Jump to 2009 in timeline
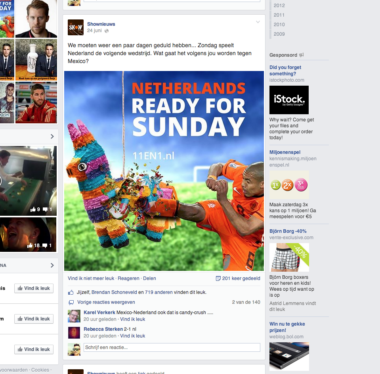The height and width of the screenshot is (374, 380). click(x=279, y=34)
